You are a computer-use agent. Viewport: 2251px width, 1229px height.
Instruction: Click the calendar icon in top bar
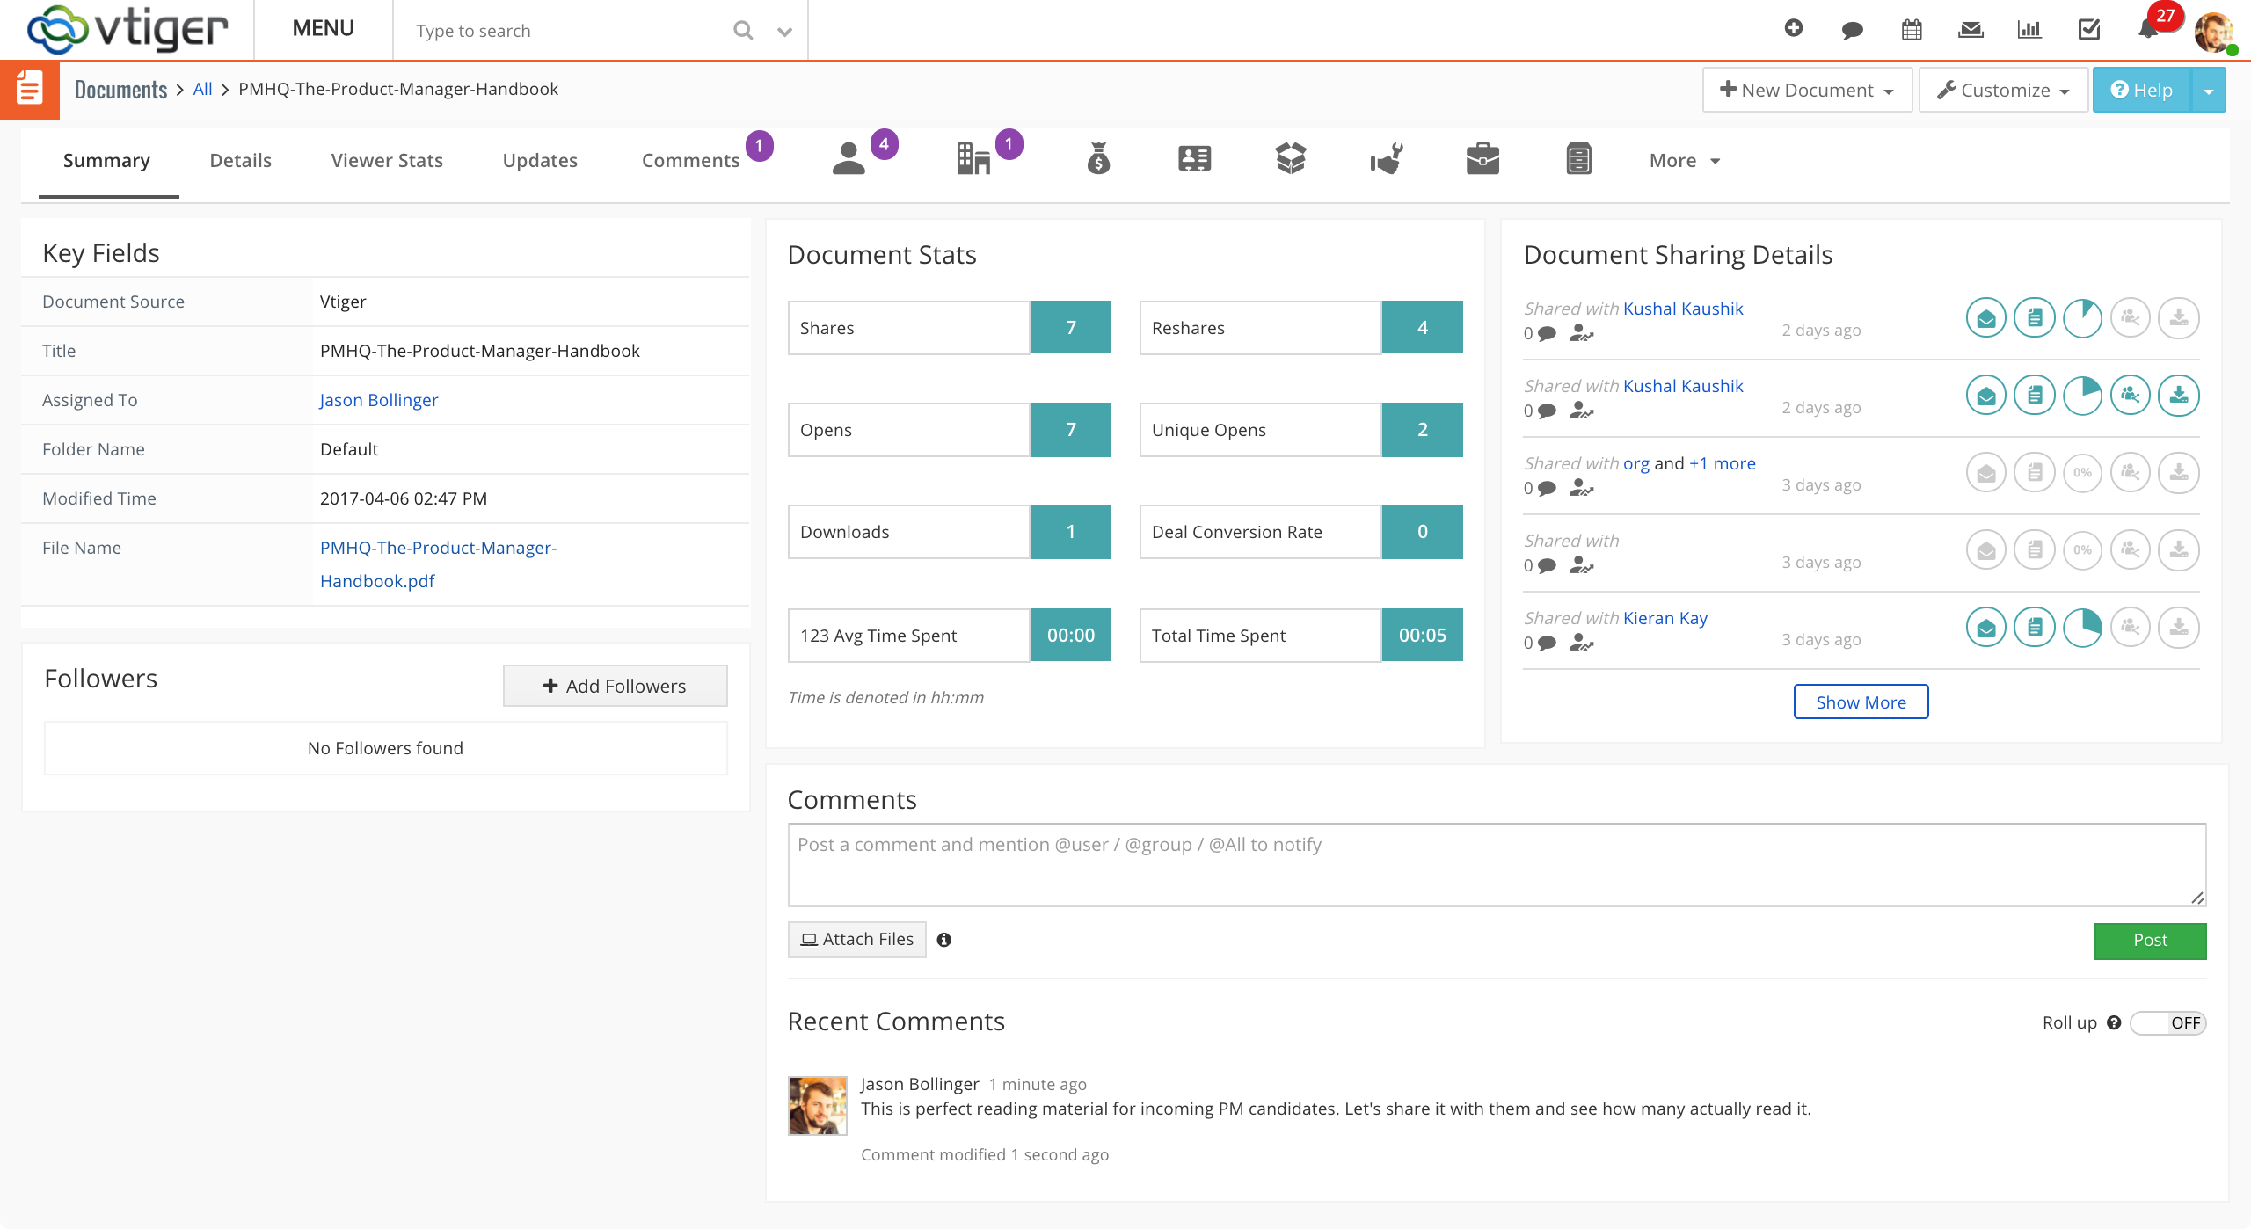[x=1912, y=30]
